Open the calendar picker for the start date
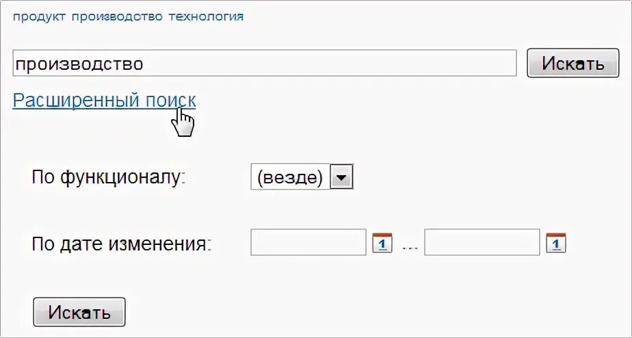This screenshot has width=632, height=338. click(382, 243)
